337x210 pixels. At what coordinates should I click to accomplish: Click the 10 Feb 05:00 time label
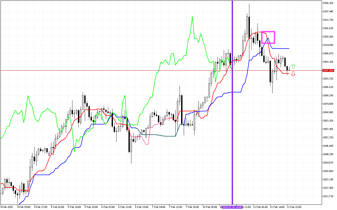pyautogui.click(x=210, y=207)
